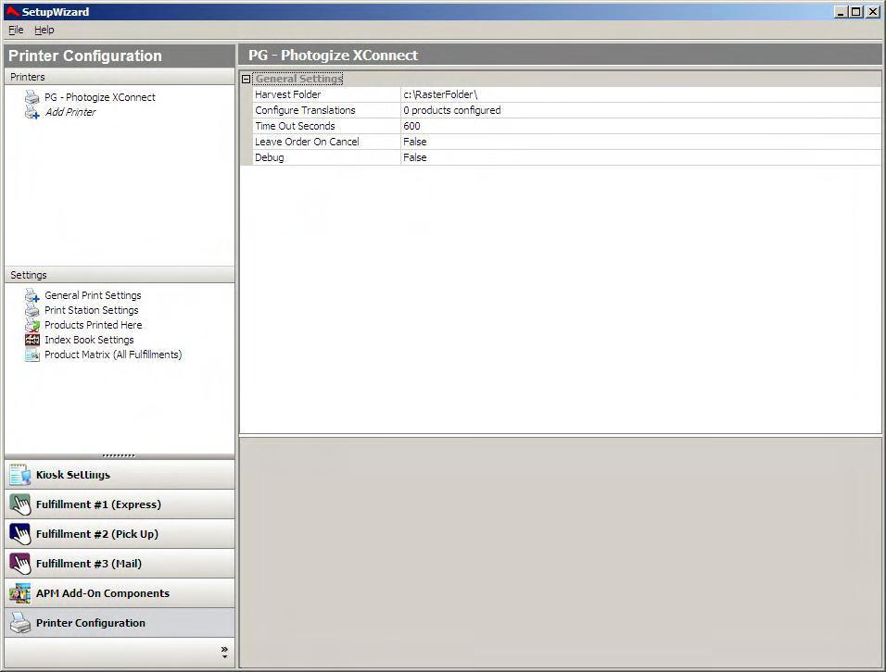Click the Products Printed Here icon
The image size is (886, 672).
click(32, 325)
